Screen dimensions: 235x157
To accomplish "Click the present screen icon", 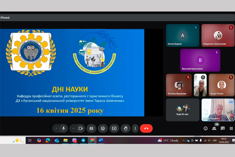I will tap(114, 128).
